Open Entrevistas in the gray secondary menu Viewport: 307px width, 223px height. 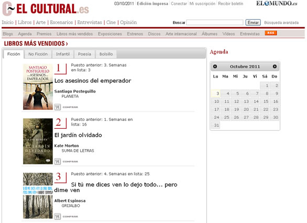(250, 34)
